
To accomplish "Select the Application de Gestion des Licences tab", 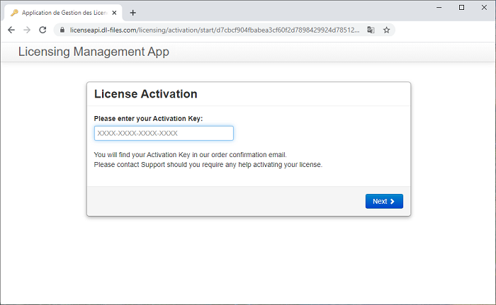I will tap(64, 13).
